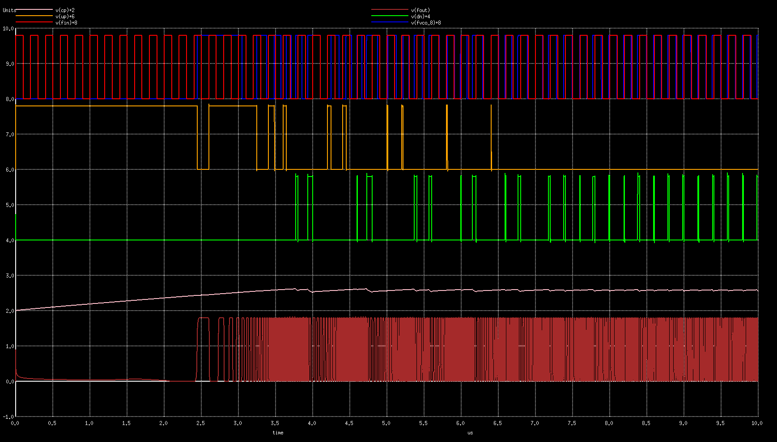
Task: Click the v(fout) legend label
Action: (420, 10)
